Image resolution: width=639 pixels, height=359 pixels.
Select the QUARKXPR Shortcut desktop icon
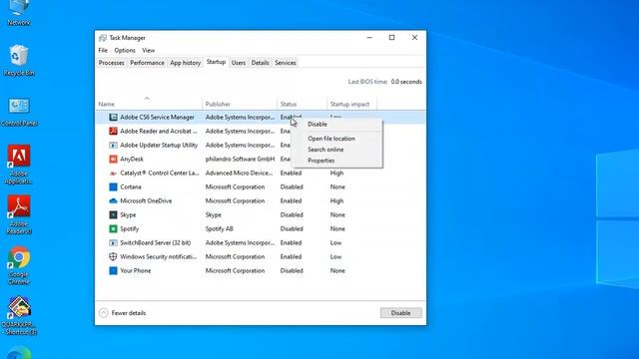point(19,316)
